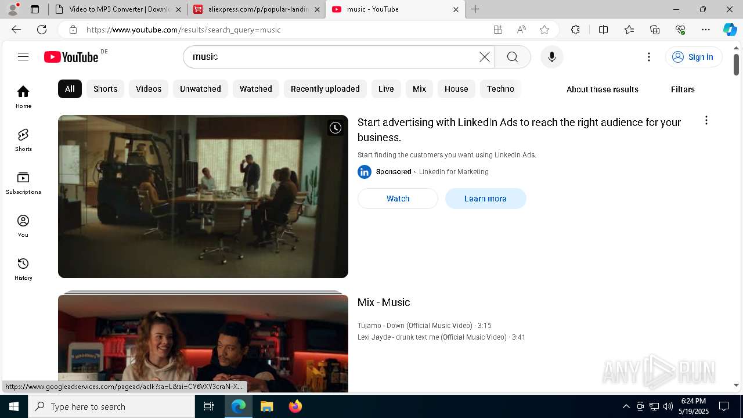Open About these results
The image size is (743, 418).
point(602,89)
